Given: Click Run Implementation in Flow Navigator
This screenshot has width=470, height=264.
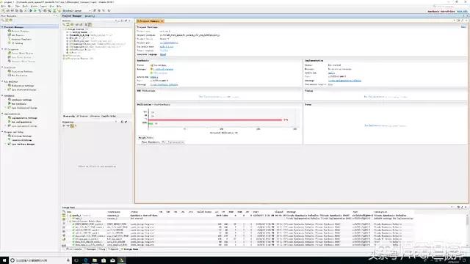Looking at the screenshot, I should 21,122.
